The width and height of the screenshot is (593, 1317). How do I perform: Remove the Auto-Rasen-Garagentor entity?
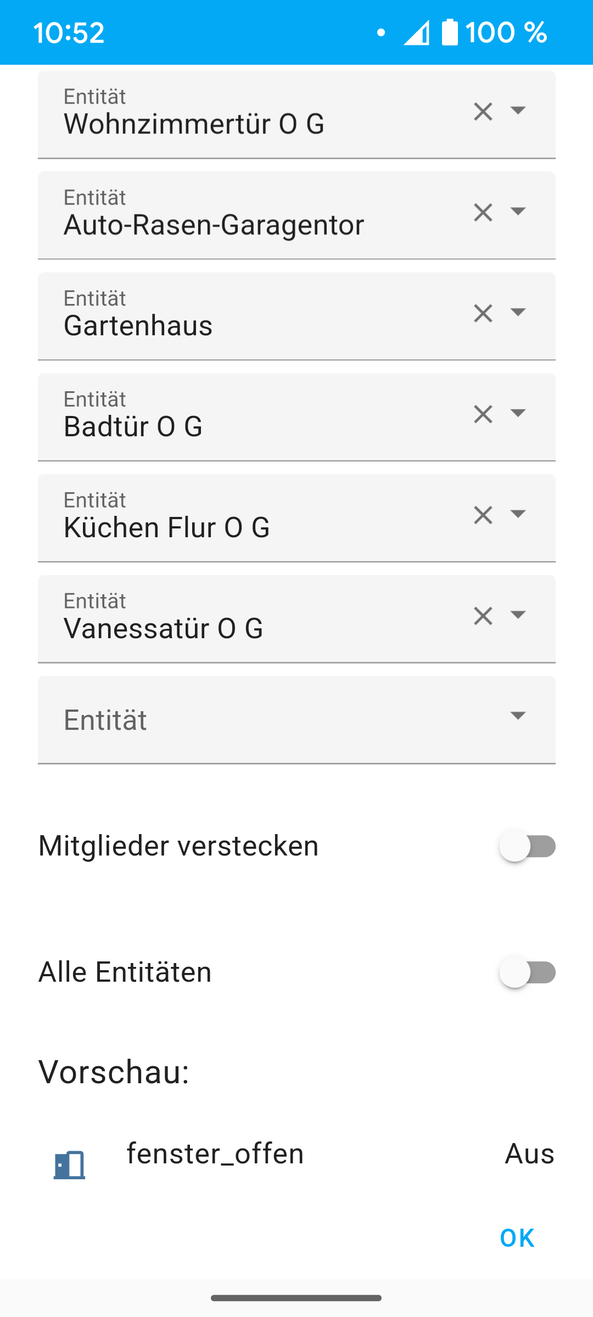(x=483, y=212)
